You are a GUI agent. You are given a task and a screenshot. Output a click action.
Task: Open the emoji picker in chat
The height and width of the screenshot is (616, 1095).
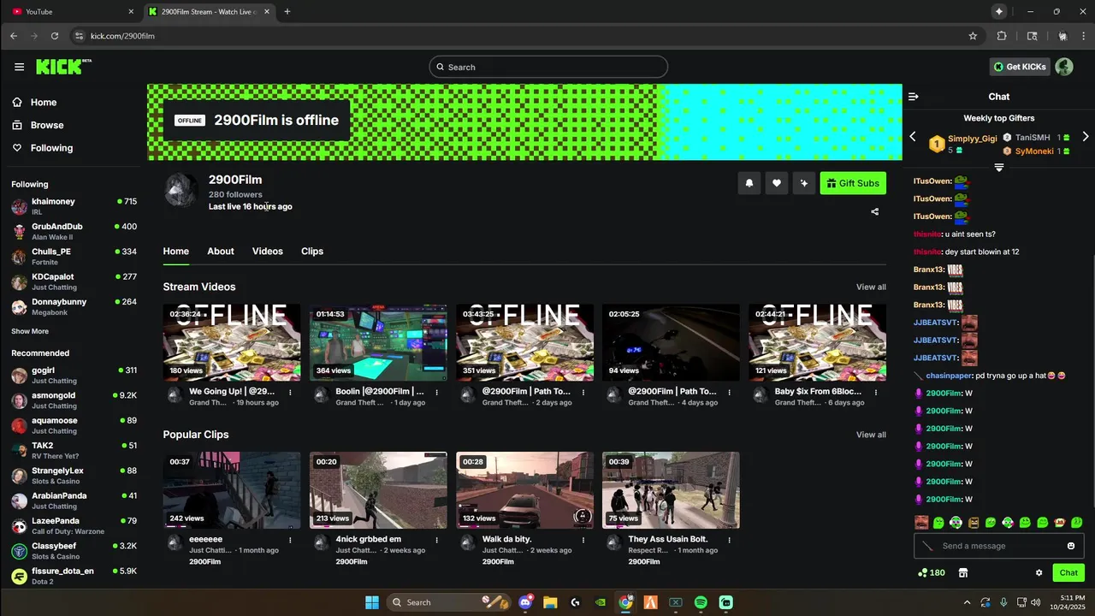1071,546
